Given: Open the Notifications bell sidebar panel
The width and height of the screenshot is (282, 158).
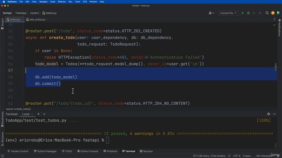Looking at the screenshot, I should 279,28.
